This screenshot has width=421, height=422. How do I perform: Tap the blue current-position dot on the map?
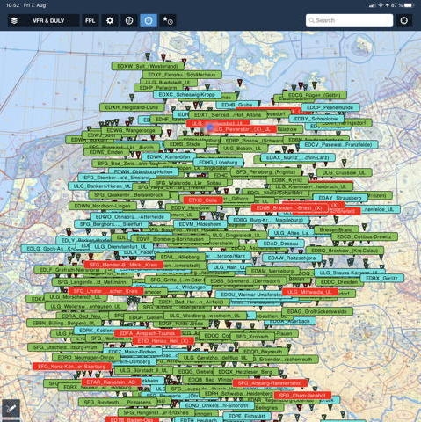tap(210, 127)
